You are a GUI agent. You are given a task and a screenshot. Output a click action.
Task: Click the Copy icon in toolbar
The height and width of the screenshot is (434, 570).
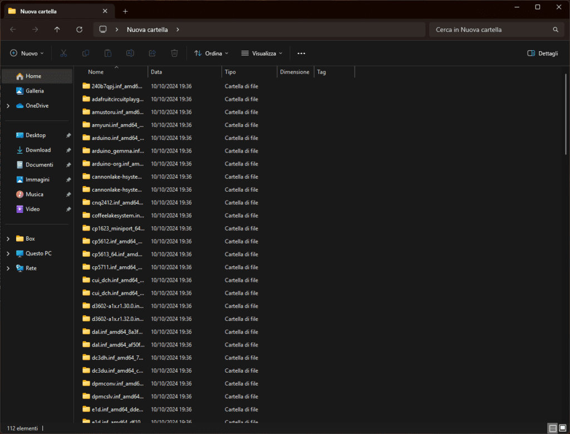[x=86, y=53]
